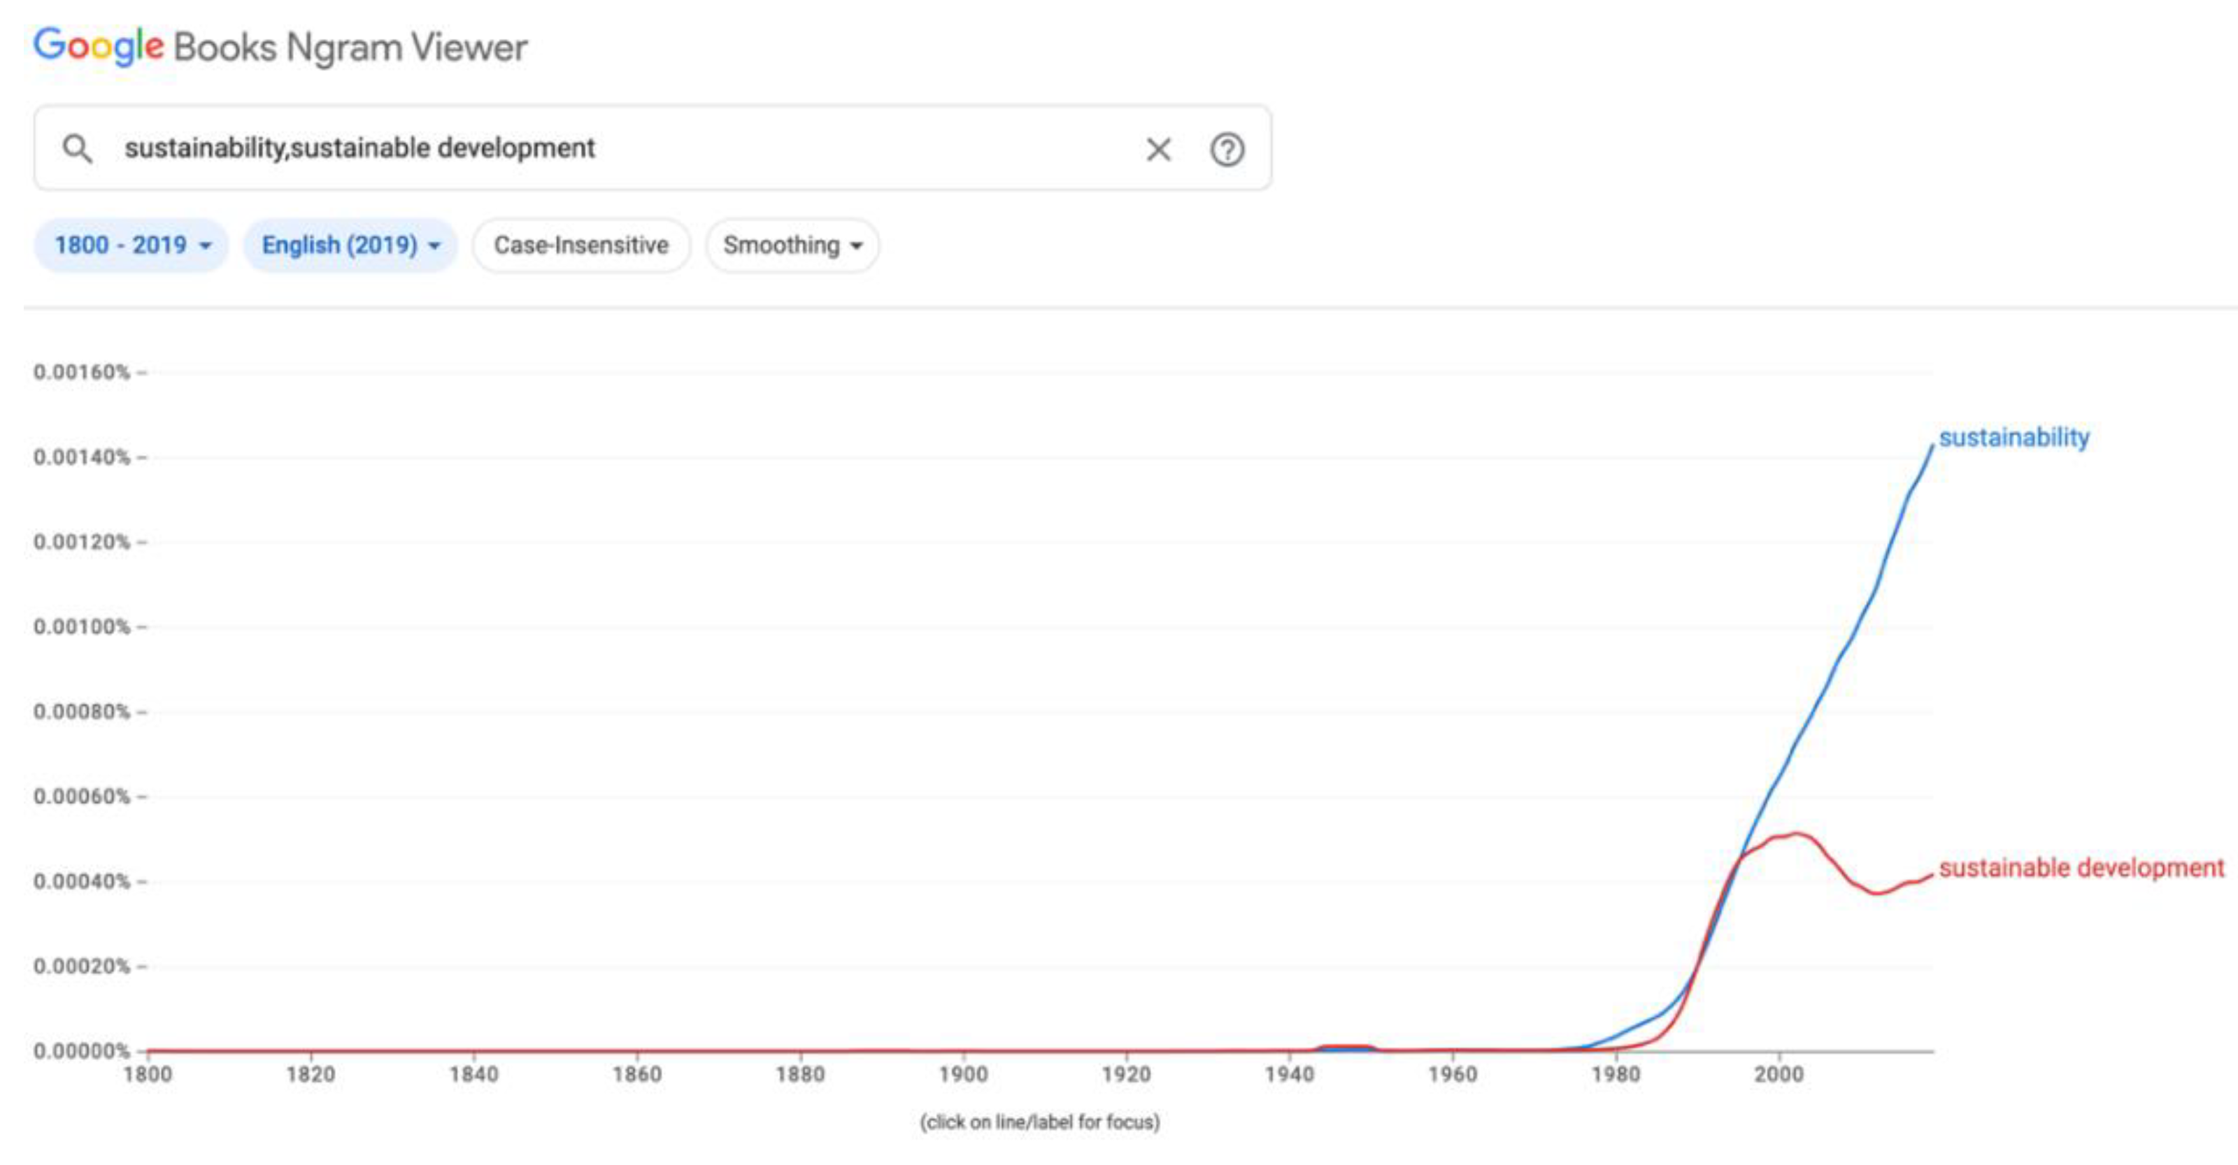
Task: Open the help question mark icon
Action: click(1227, 150)
